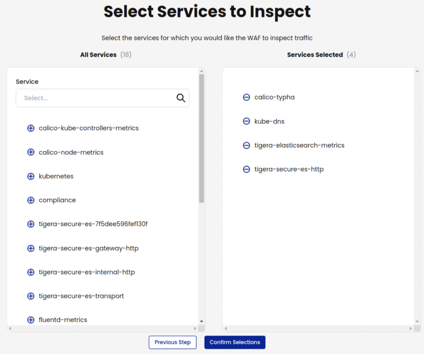The image size is (424, 354).
Task: Click the All Services vertical scrollbar thumb
Action: coord(202,138)
